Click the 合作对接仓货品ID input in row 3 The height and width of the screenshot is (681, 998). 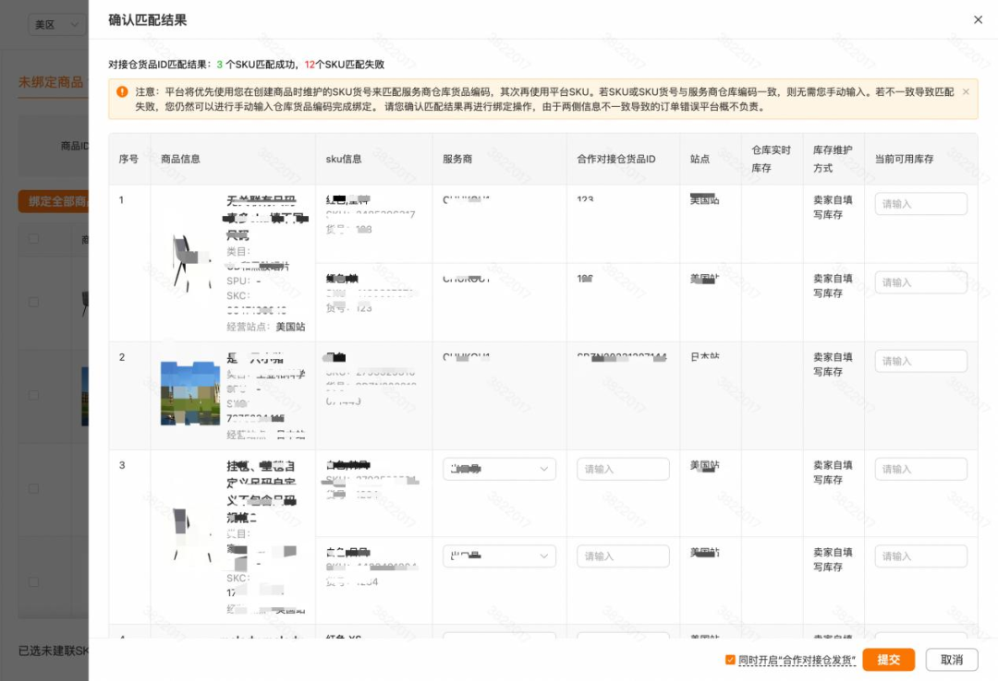[623, 469]
